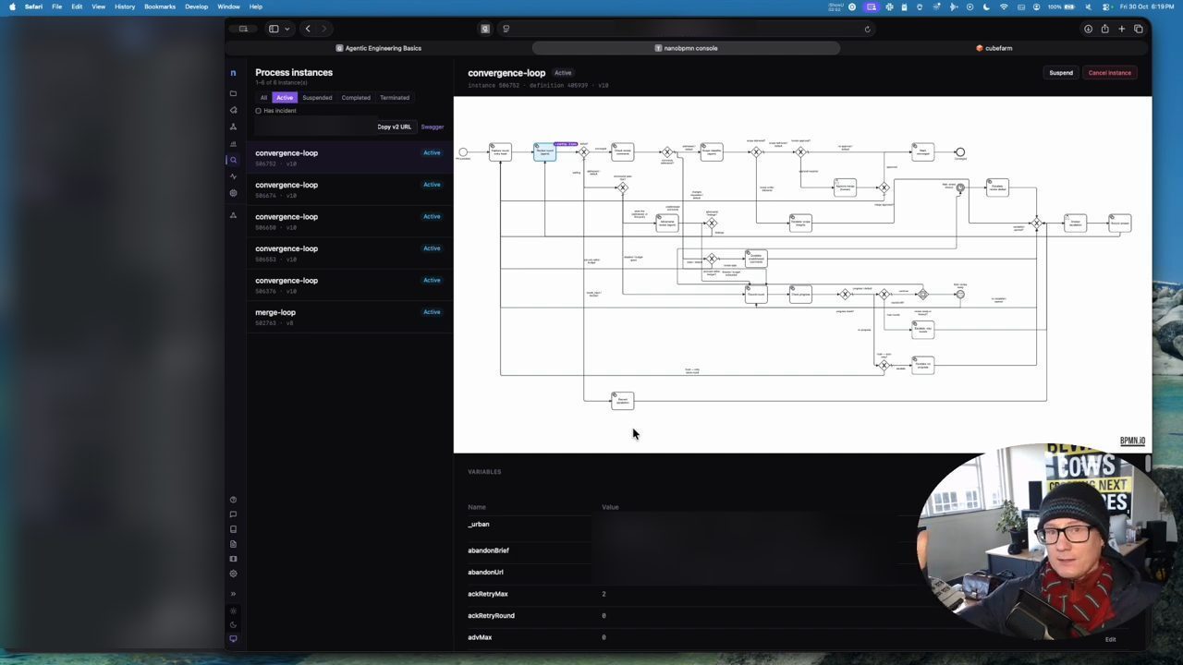This screenshot has height=665, width=1183.
Task: Open Safari's downloads icon
Action: [1088, 29]
